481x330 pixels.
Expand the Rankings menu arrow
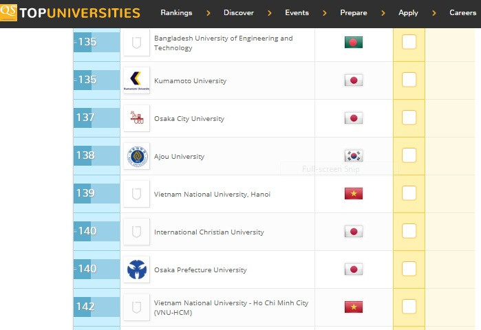coord(209,13)
